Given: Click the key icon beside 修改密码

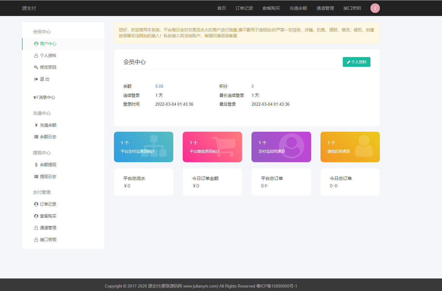Looking at the screenshot, I should (x=36, y=67).
